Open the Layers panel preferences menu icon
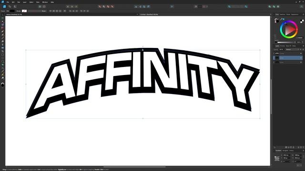 coord(303,46)
